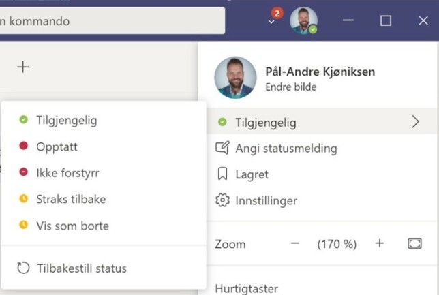Click the Tilbakestill status reset icon
Screen dimensions: 439x295
(x=23, y=268)
